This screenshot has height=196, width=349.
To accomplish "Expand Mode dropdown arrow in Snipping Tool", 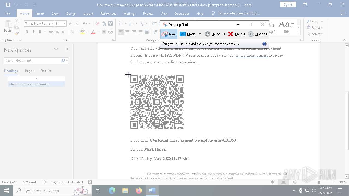I will tap(200, 34).
